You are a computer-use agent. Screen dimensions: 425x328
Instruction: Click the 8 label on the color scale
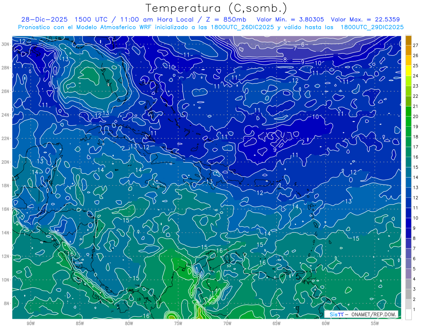tap(414, 238)
